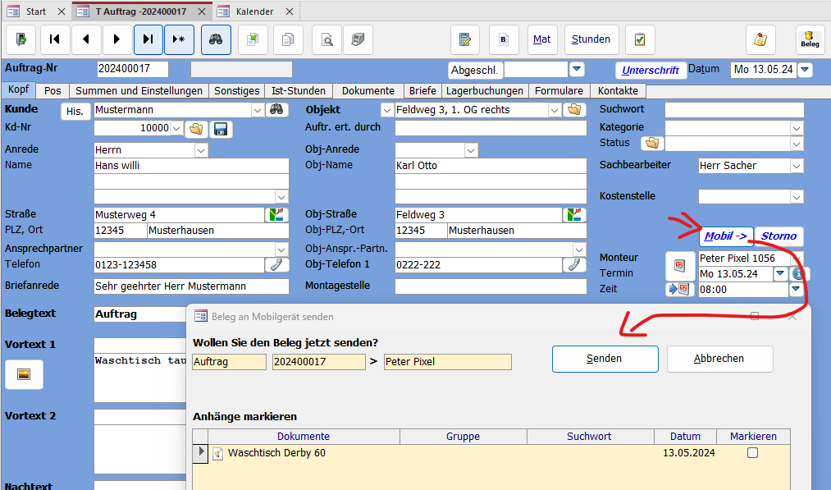
Task: Create new record button with asterisk
Action: [x=179, y=39]
